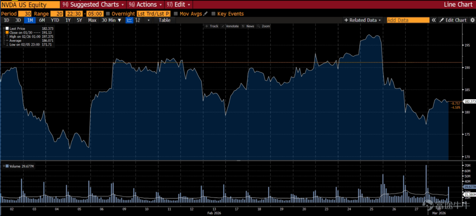
Task: Click the Average legend marker icon
Action: point(7,41)
